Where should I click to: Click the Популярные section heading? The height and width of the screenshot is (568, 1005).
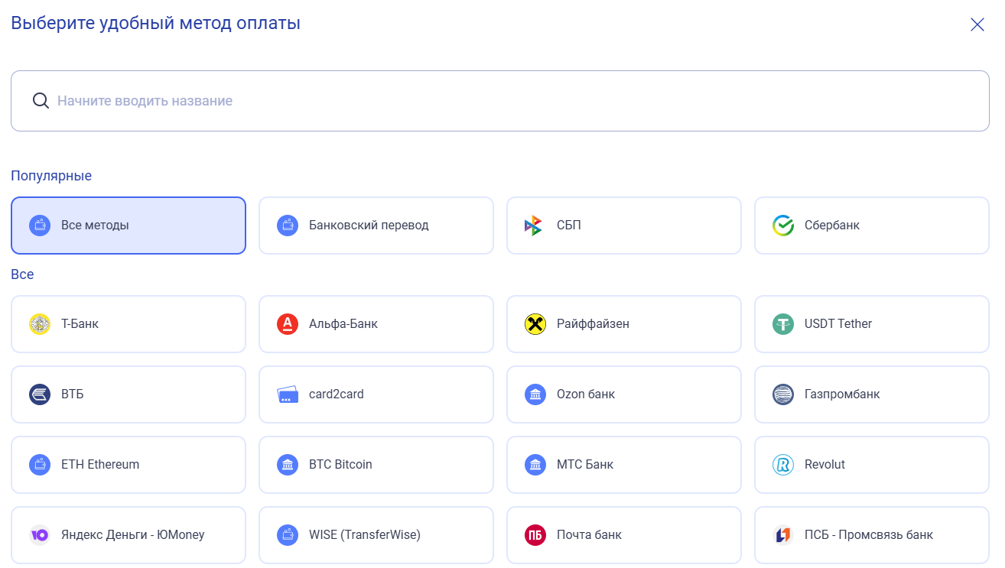click(51, 176)
